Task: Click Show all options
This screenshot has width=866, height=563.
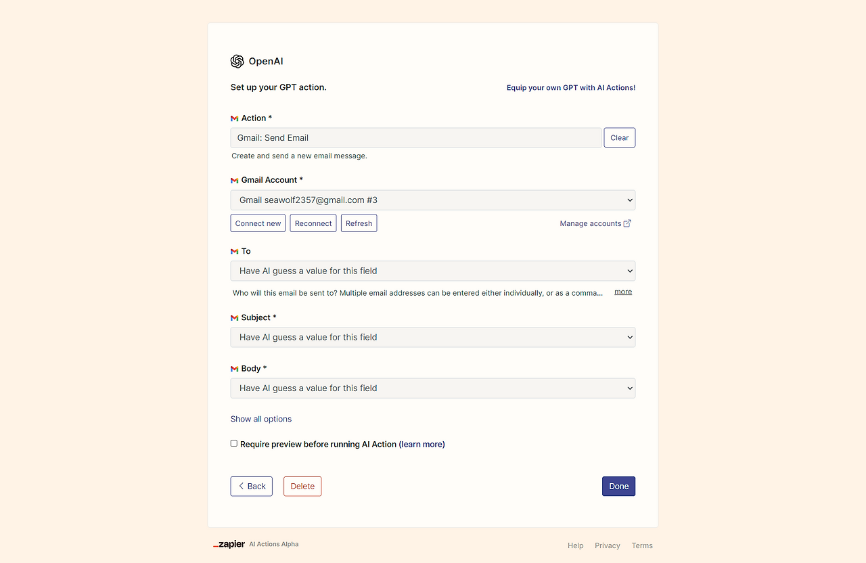Action: point(260,418)
